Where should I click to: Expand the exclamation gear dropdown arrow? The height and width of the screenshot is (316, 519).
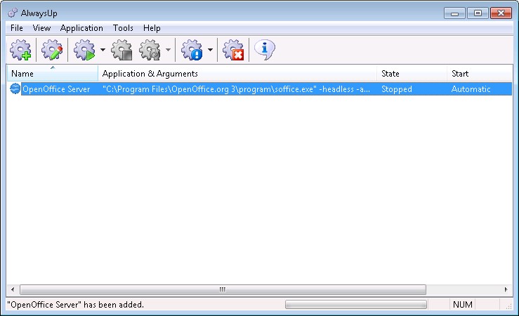(210, 50)
